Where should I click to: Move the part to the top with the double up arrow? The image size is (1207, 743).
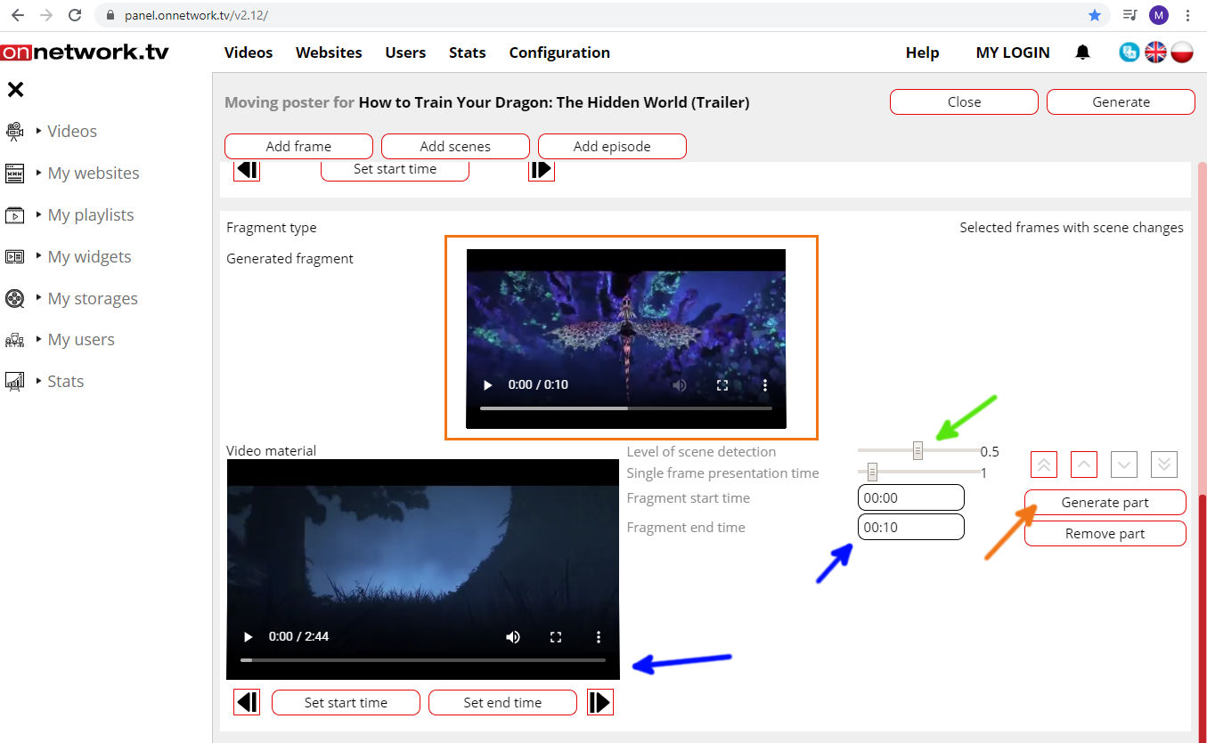[1044, 464]
